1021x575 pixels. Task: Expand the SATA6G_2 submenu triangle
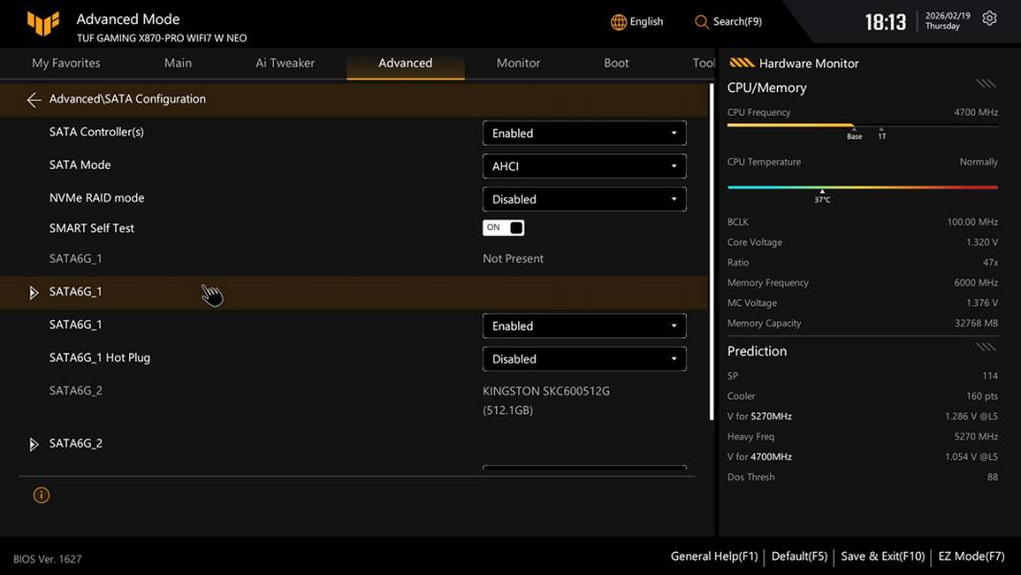[34, 444]
